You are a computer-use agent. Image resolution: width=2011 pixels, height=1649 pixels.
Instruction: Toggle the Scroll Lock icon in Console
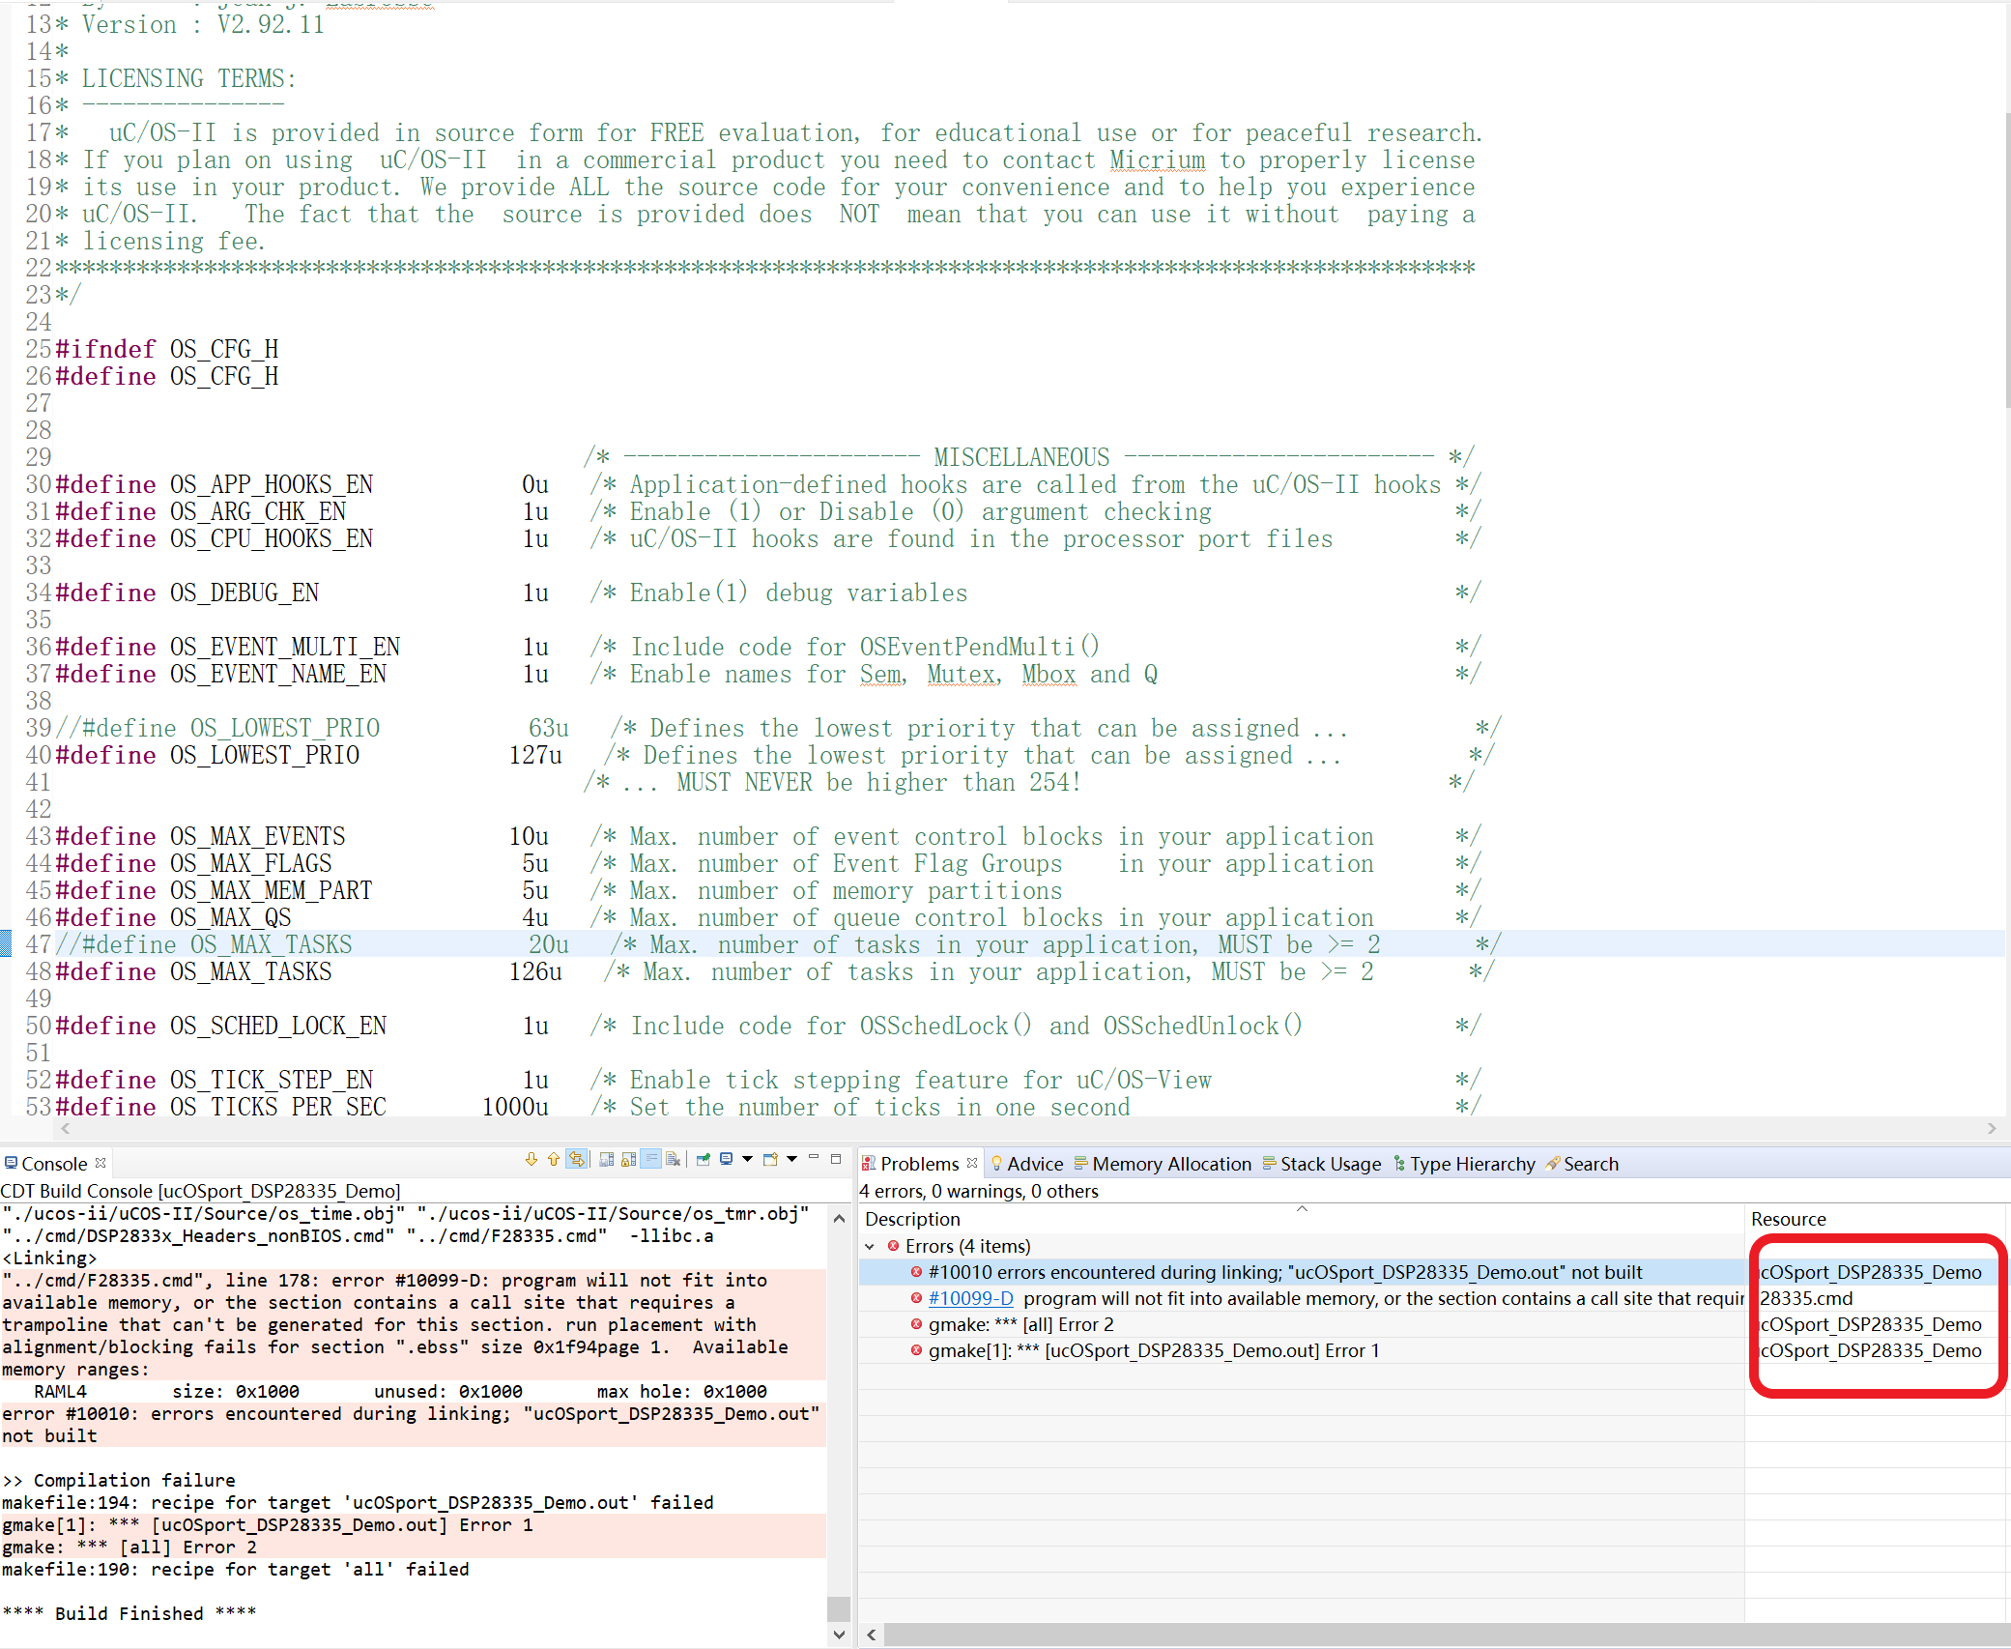(628, 1160)
